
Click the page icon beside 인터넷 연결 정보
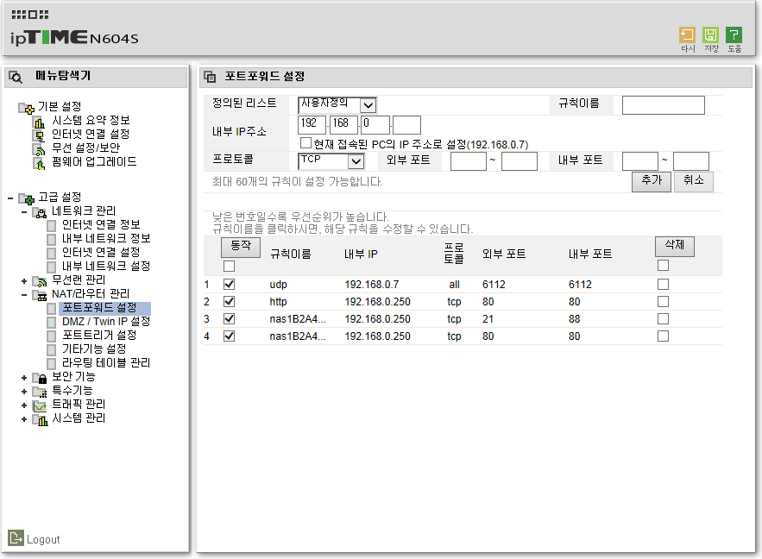click(51, 225)
